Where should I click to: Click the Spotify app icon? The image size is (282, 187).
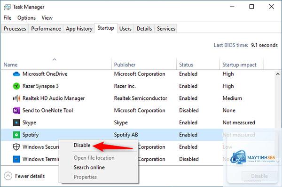point(16,135)
